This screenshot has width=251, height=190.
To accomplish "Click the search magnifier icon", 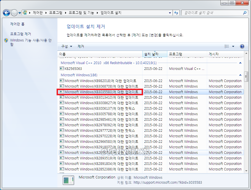I will [245, 13].
